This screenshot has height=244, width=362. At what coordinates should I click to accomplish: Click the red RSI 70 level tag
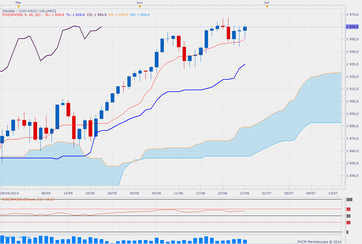coord(348,209)
